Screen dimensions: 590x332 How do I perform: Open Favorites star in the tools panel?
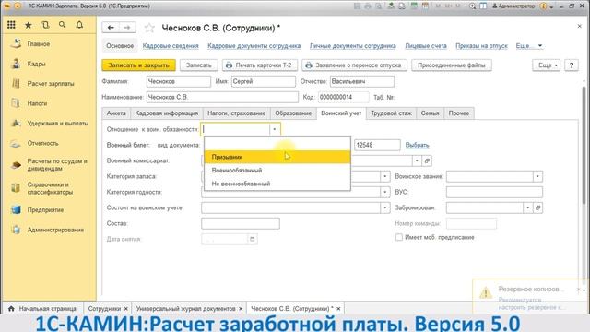[29, 25]
